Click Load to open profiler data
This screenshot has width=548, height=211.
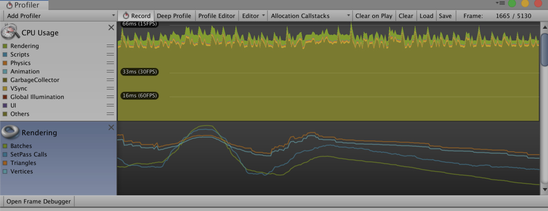point(426,15)
